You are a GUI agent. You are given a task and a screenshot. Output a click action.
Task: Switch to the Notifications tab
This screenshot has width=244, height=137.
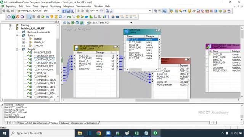click(91, 123)
